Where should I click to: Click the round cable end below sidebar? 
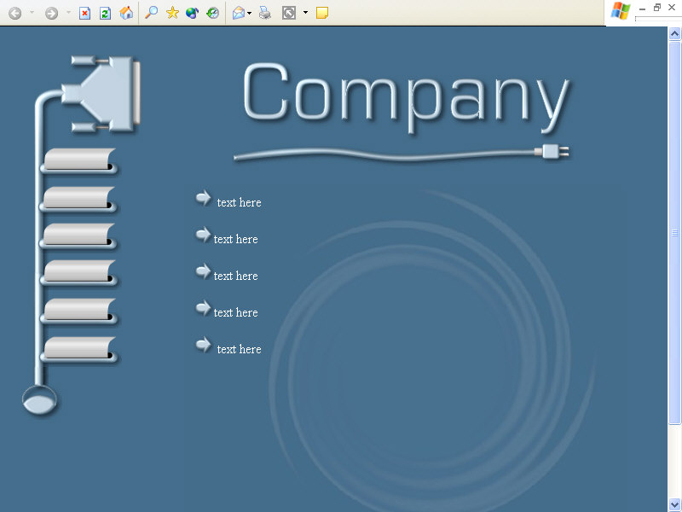click(x=39, y=400)
